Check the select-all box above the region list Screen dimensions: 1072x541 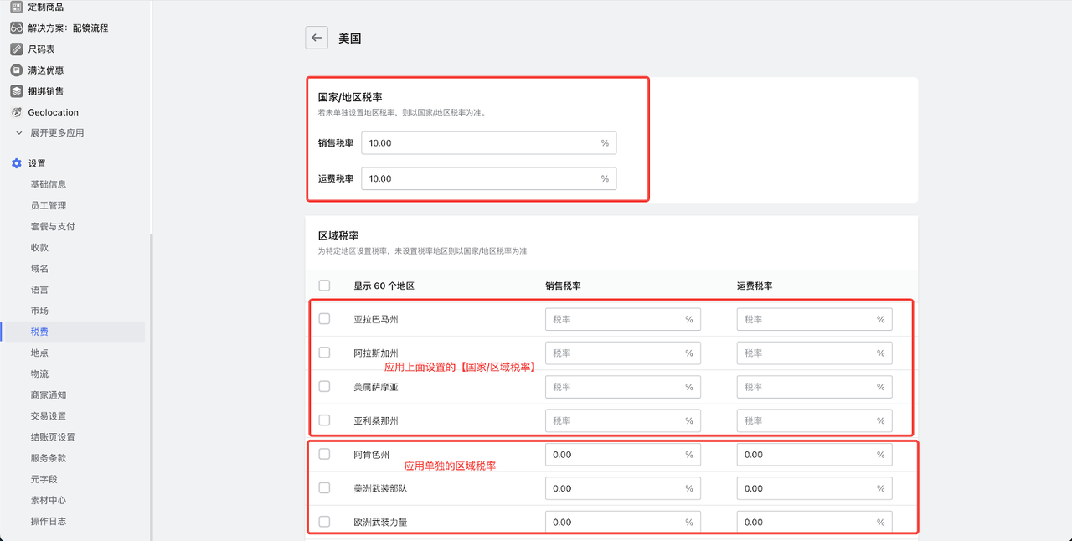click(324, 285)
